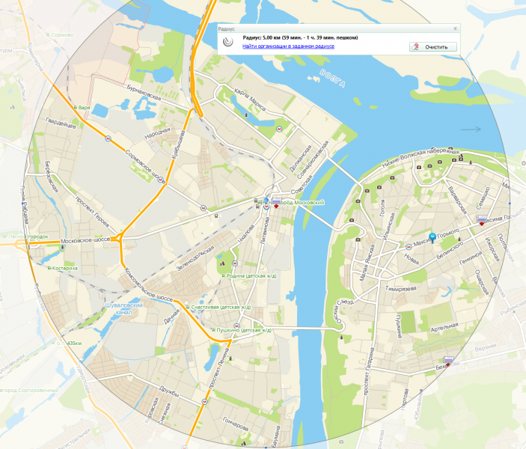526x449 pixels.
Task: Select metro icon near Пушкино railway stop
Action: pos(237,326)
